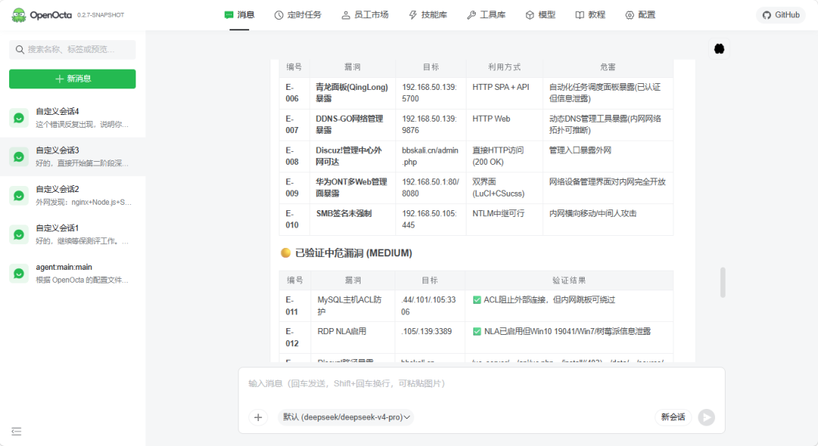Add attachment with the plus button
The image size is (818, 446).
tap(258, 417)
